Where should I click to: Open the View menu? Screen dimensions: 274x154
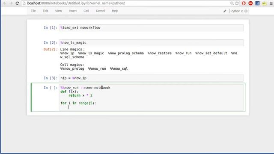(58, 11)
